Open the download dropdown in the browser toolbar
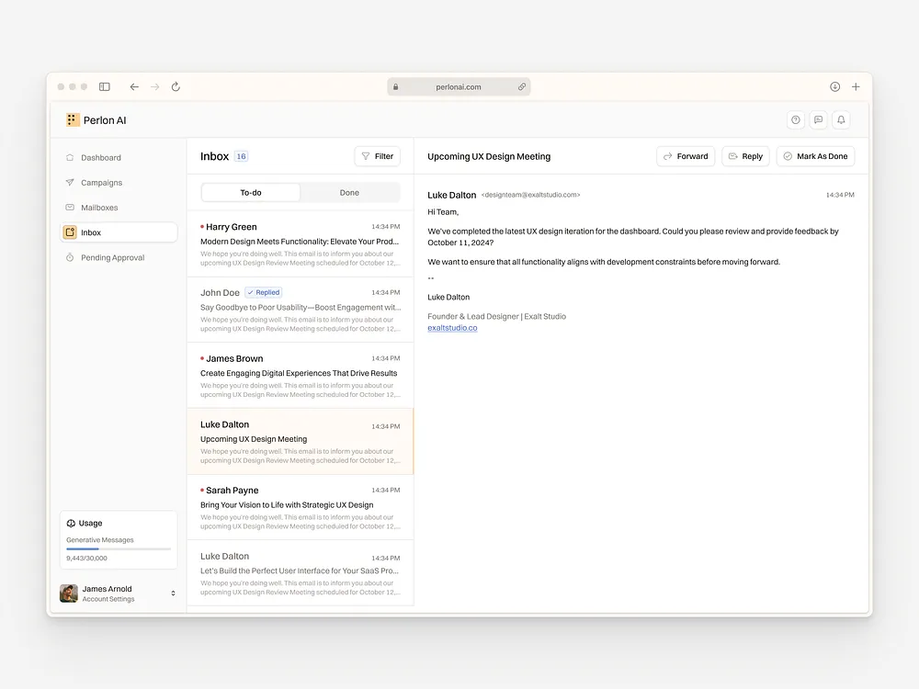This screenshot has height=689, width=919. 834,85
